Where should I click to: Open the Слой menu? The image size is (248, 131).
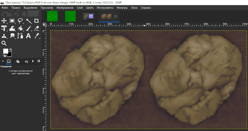click(x=80, y=7)
